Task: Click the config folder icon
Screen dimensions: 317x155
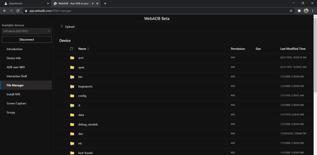Action: click(x=72, y=96)
